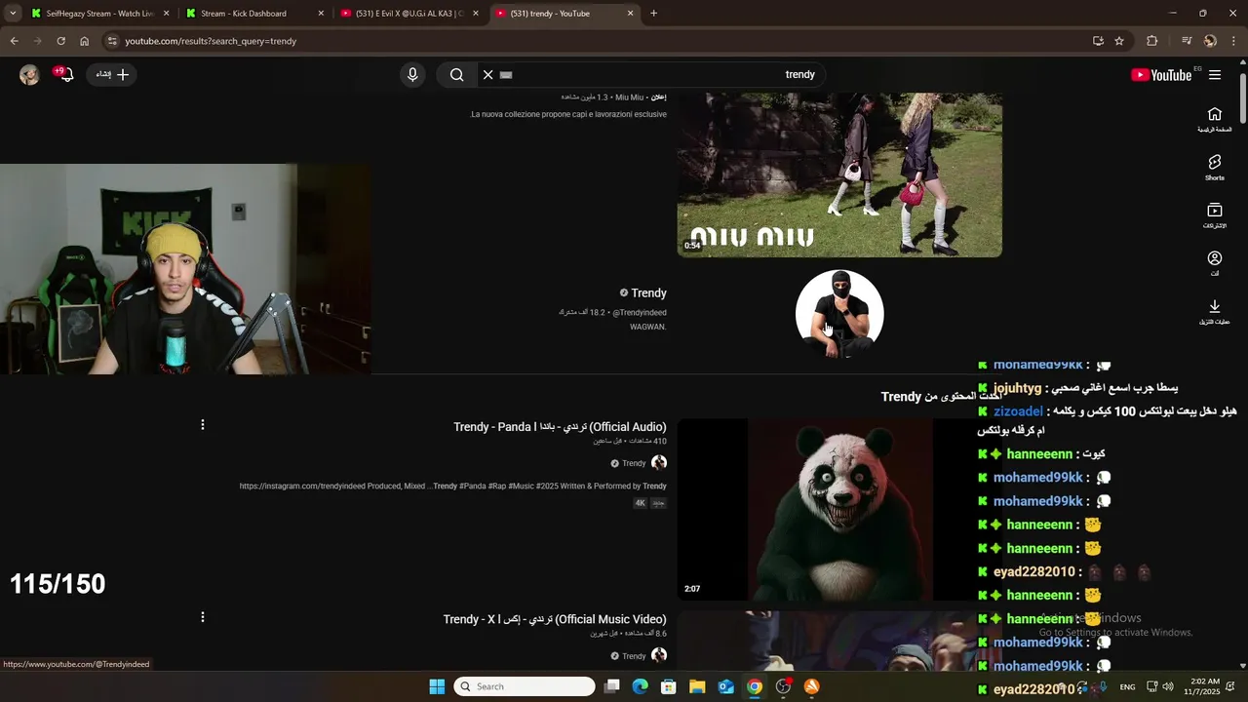Image resolution: width=1248 pixels, height=702 pixels.
Task: Go back in browser history
Action: pos(14,41)
